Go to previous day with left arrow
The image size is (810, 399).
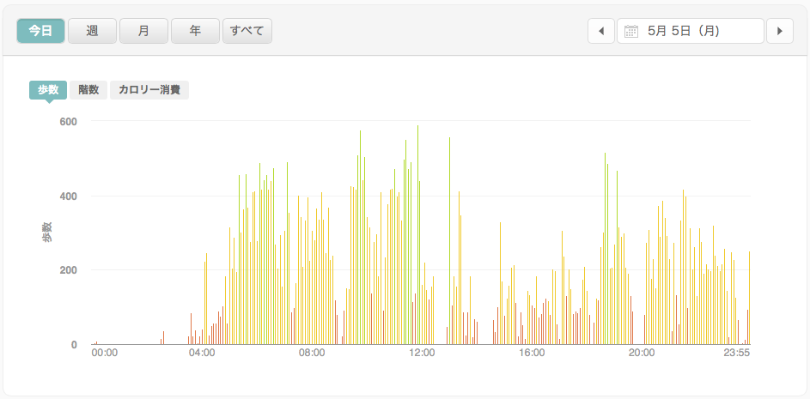pyautogui.click(x=601, y=31)
